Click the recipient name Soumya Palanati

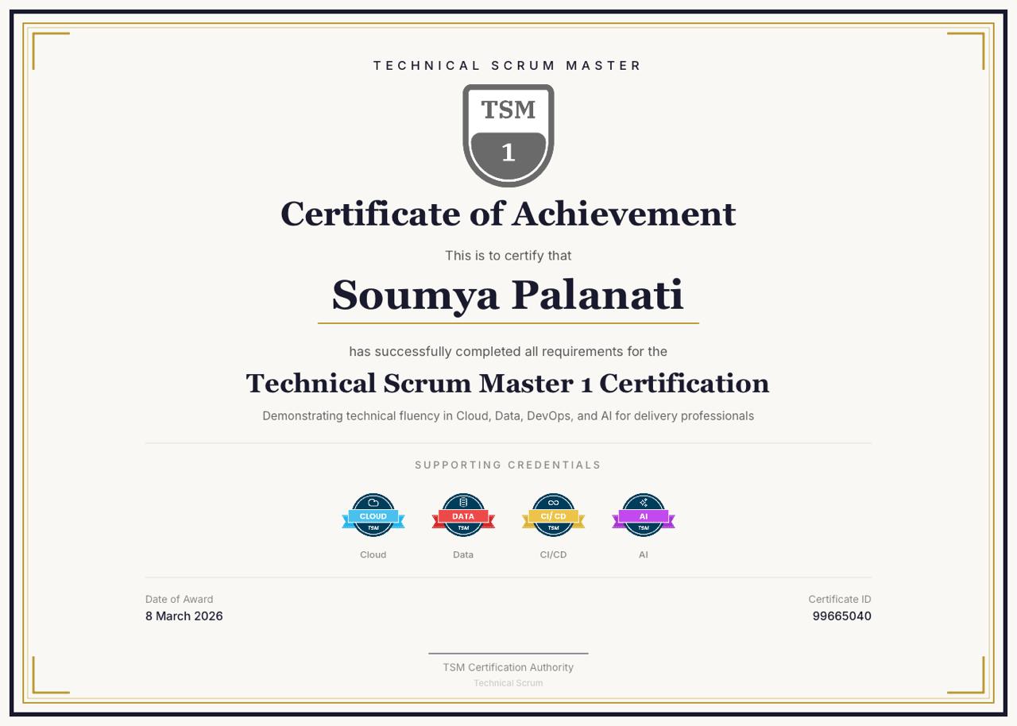click(x=508, y=295)
